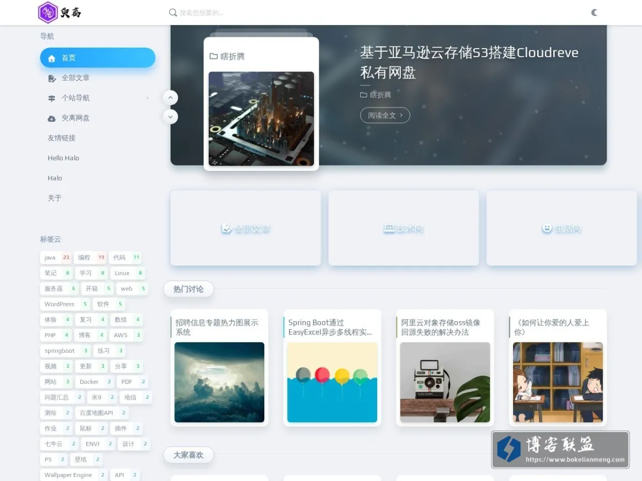Open the Halo sidebar link
Image resolution: width=642 pixels, height=481 pixels.
(55, 178)
